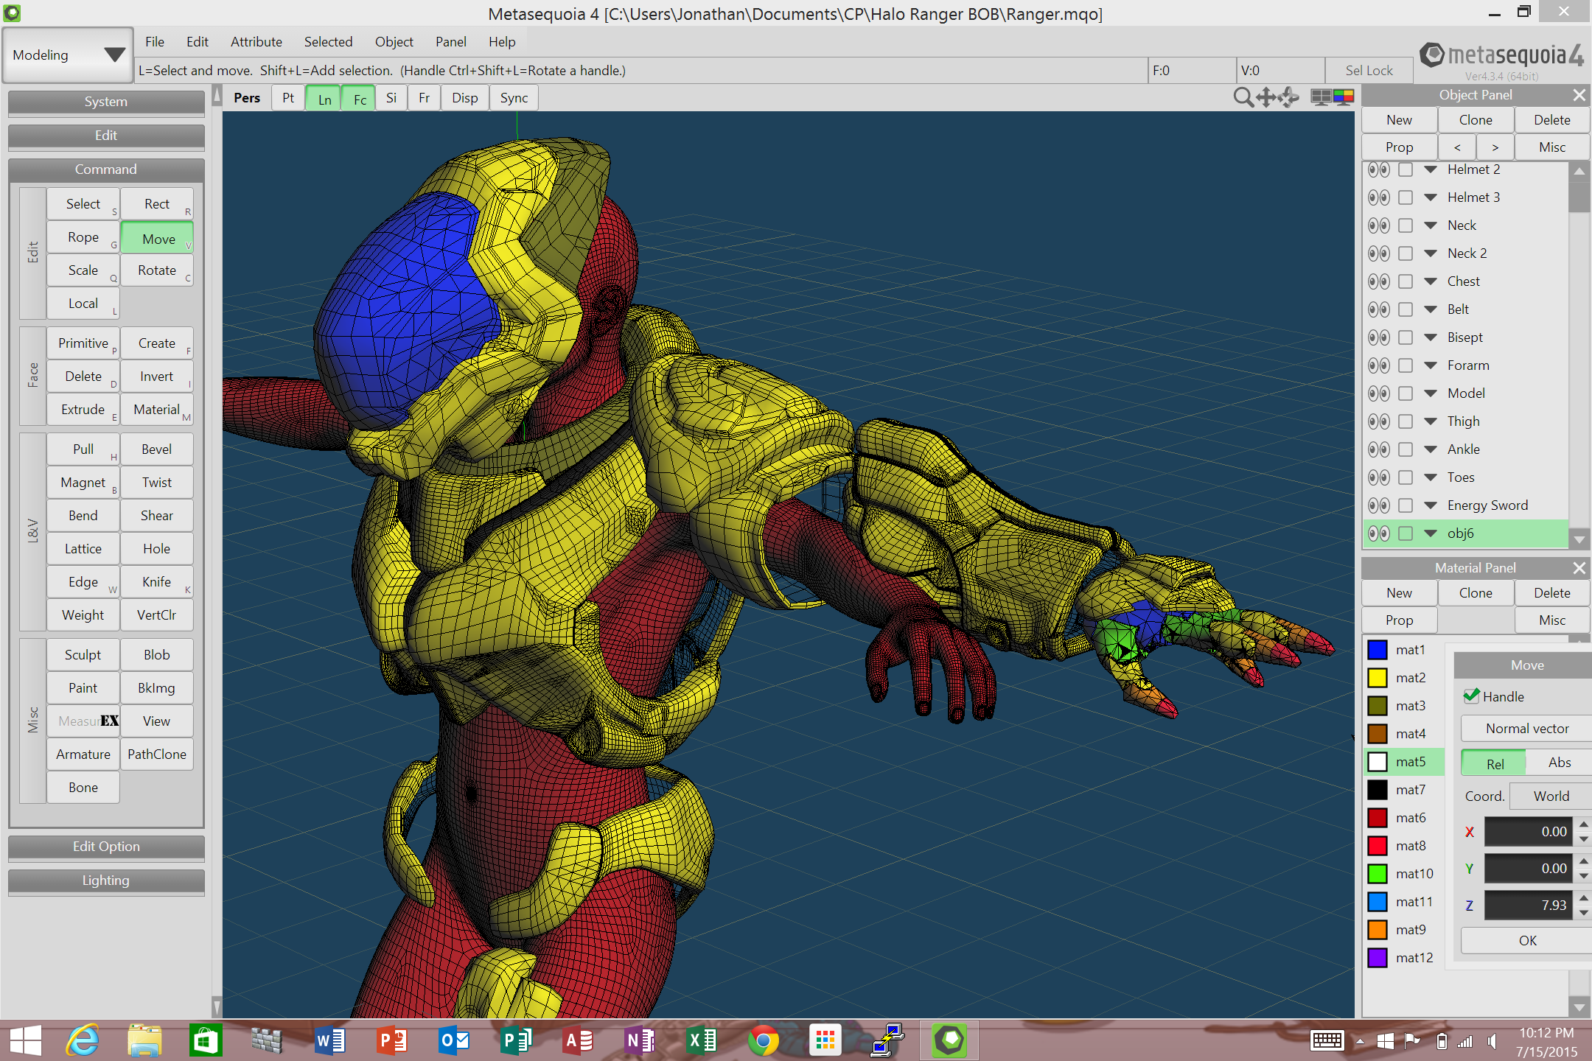Open the Attribute menu

pyautogui.click(x=256, y=42)
